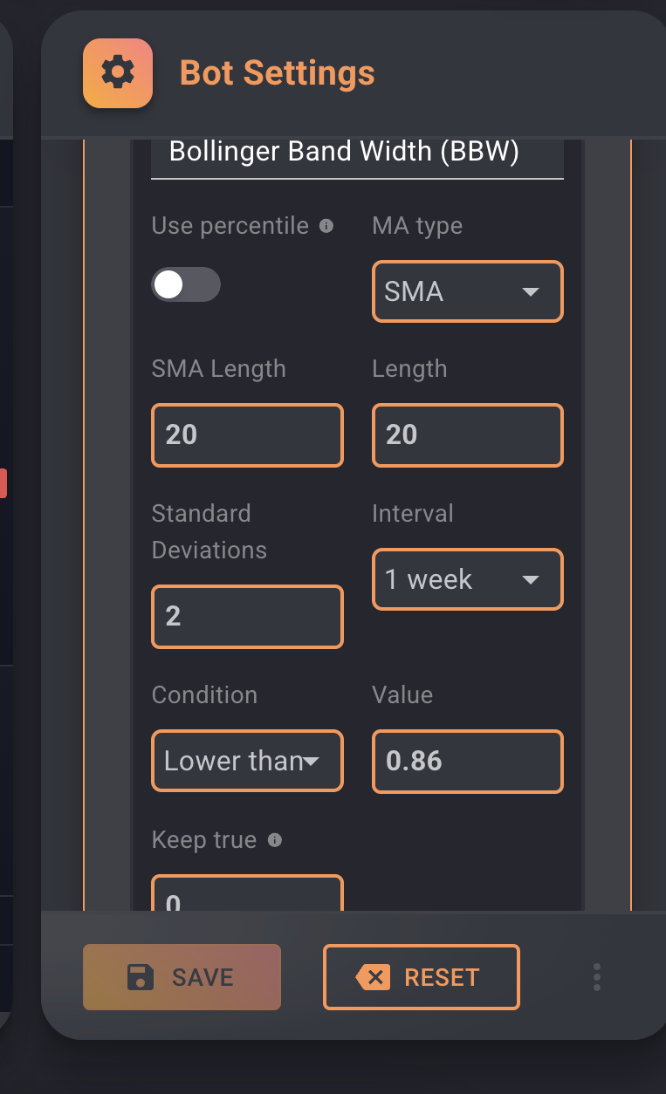The width and height of the screenshot is (666, 1094).
Task: Focus the Standard Deviations input field
Action: [x=247, y=616]
